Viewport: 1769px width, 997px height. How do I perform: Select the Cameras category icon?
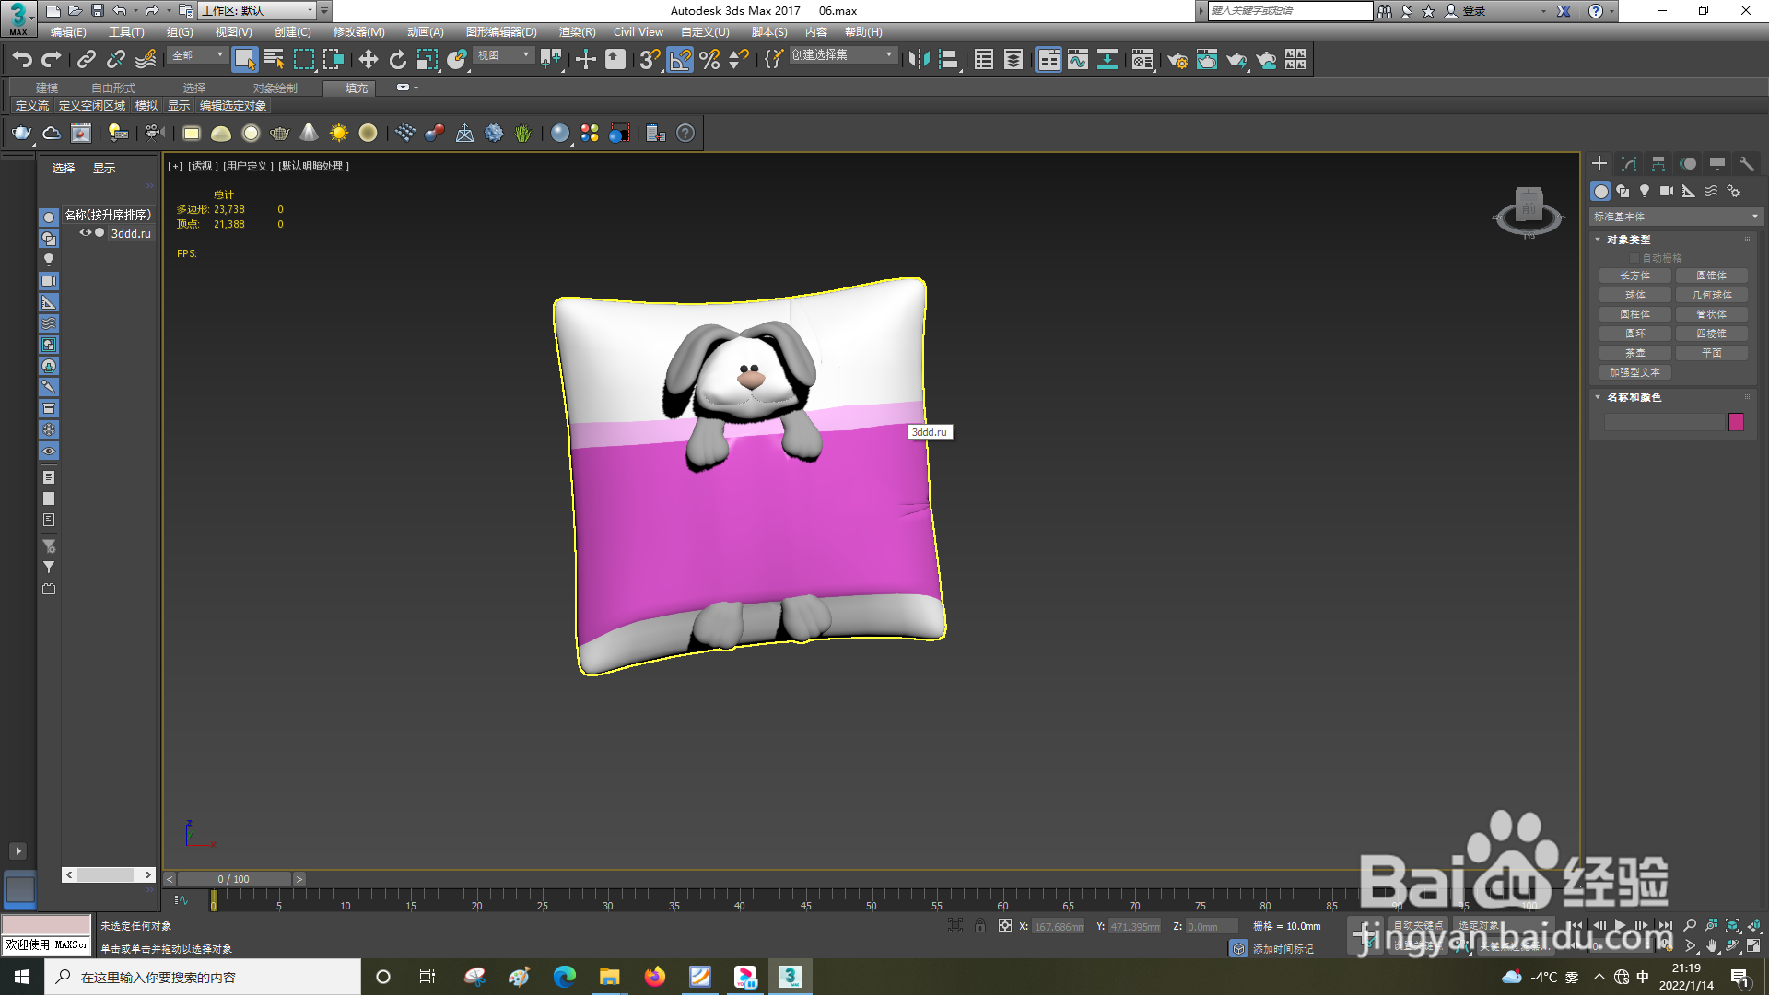point(1667,192)
